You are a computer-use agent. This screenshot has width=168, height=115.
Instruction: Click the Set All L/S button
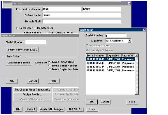click(x=75, y=109)
